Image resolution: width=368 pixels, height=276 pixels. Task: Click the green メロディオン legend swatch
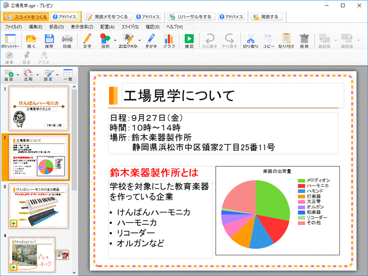point(301,180)
